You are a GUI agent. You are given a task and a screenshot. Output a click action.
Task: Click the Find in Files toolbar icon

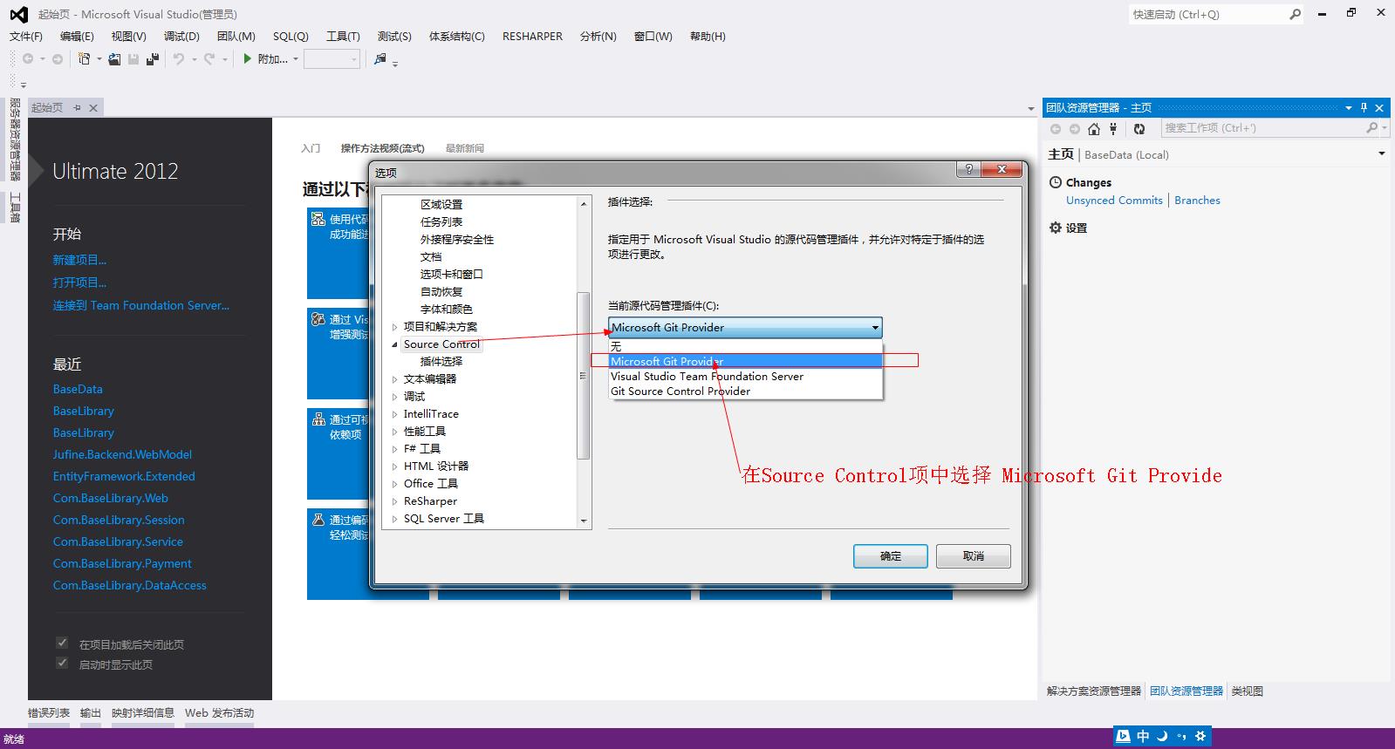pos(380,58)
